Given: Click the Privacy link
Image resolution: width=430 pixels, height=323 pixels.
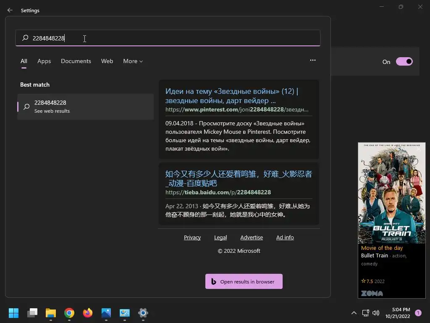Looking at the screenshot, I should coord(192,237).
